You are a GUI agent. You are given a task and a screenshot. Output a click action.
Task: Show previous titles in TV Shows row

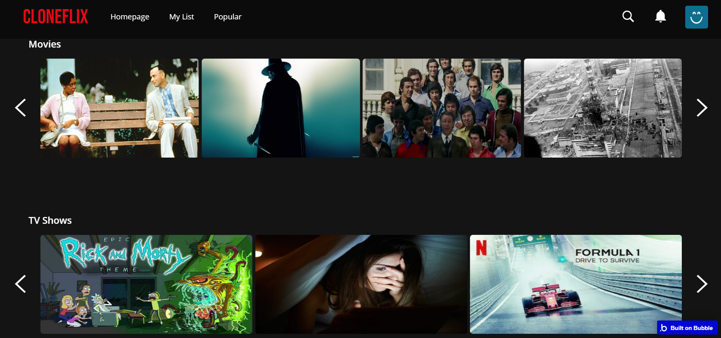[21, 284]
